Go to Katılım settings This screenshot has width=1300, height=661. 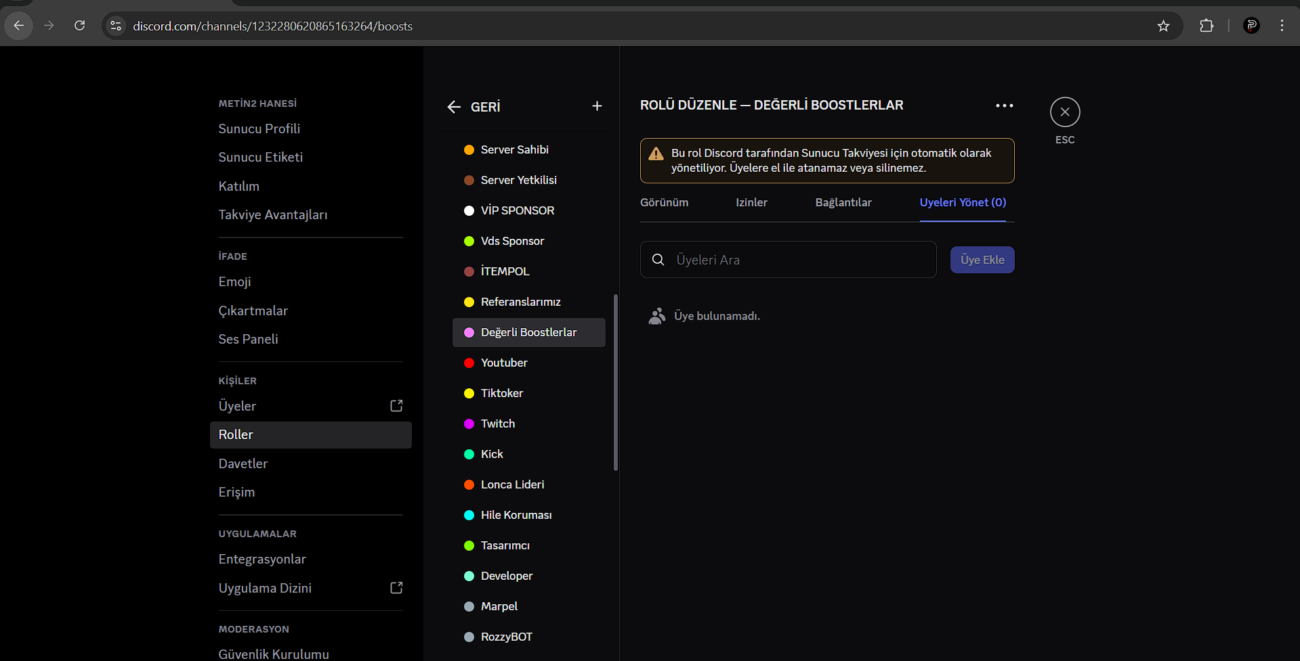pos(311,186)
